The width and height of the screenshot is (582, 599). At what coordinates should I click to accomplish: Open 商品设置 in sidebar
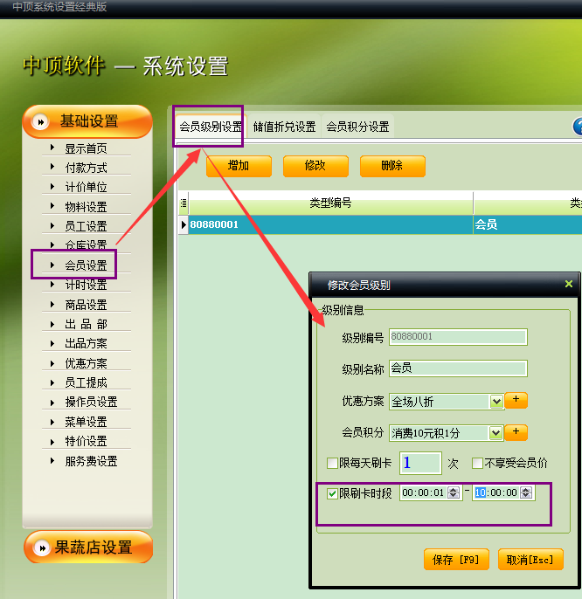pos(86,305)
